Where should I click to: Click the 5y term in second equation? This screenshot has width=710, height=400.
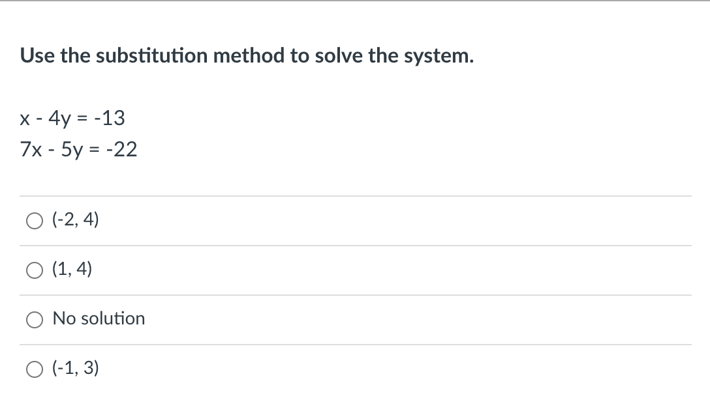pyautogui.click(x=72, y=150)
